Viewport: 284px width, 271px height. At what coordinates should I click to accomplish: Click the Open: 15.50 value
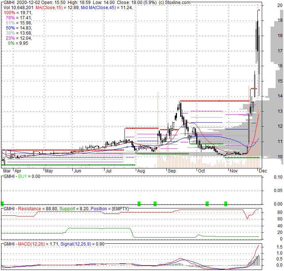[54, 3]
